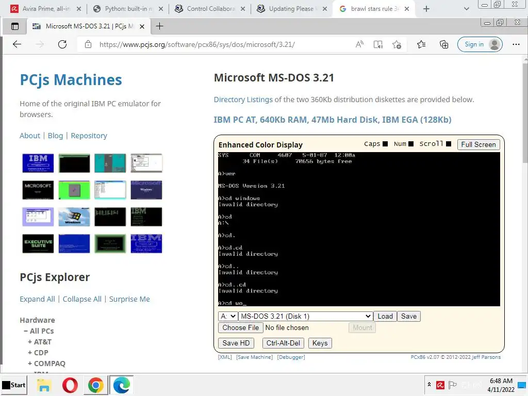Open Edge Settings and more ellipsis
Screen dimensions: 528x396
pos(516,44)
